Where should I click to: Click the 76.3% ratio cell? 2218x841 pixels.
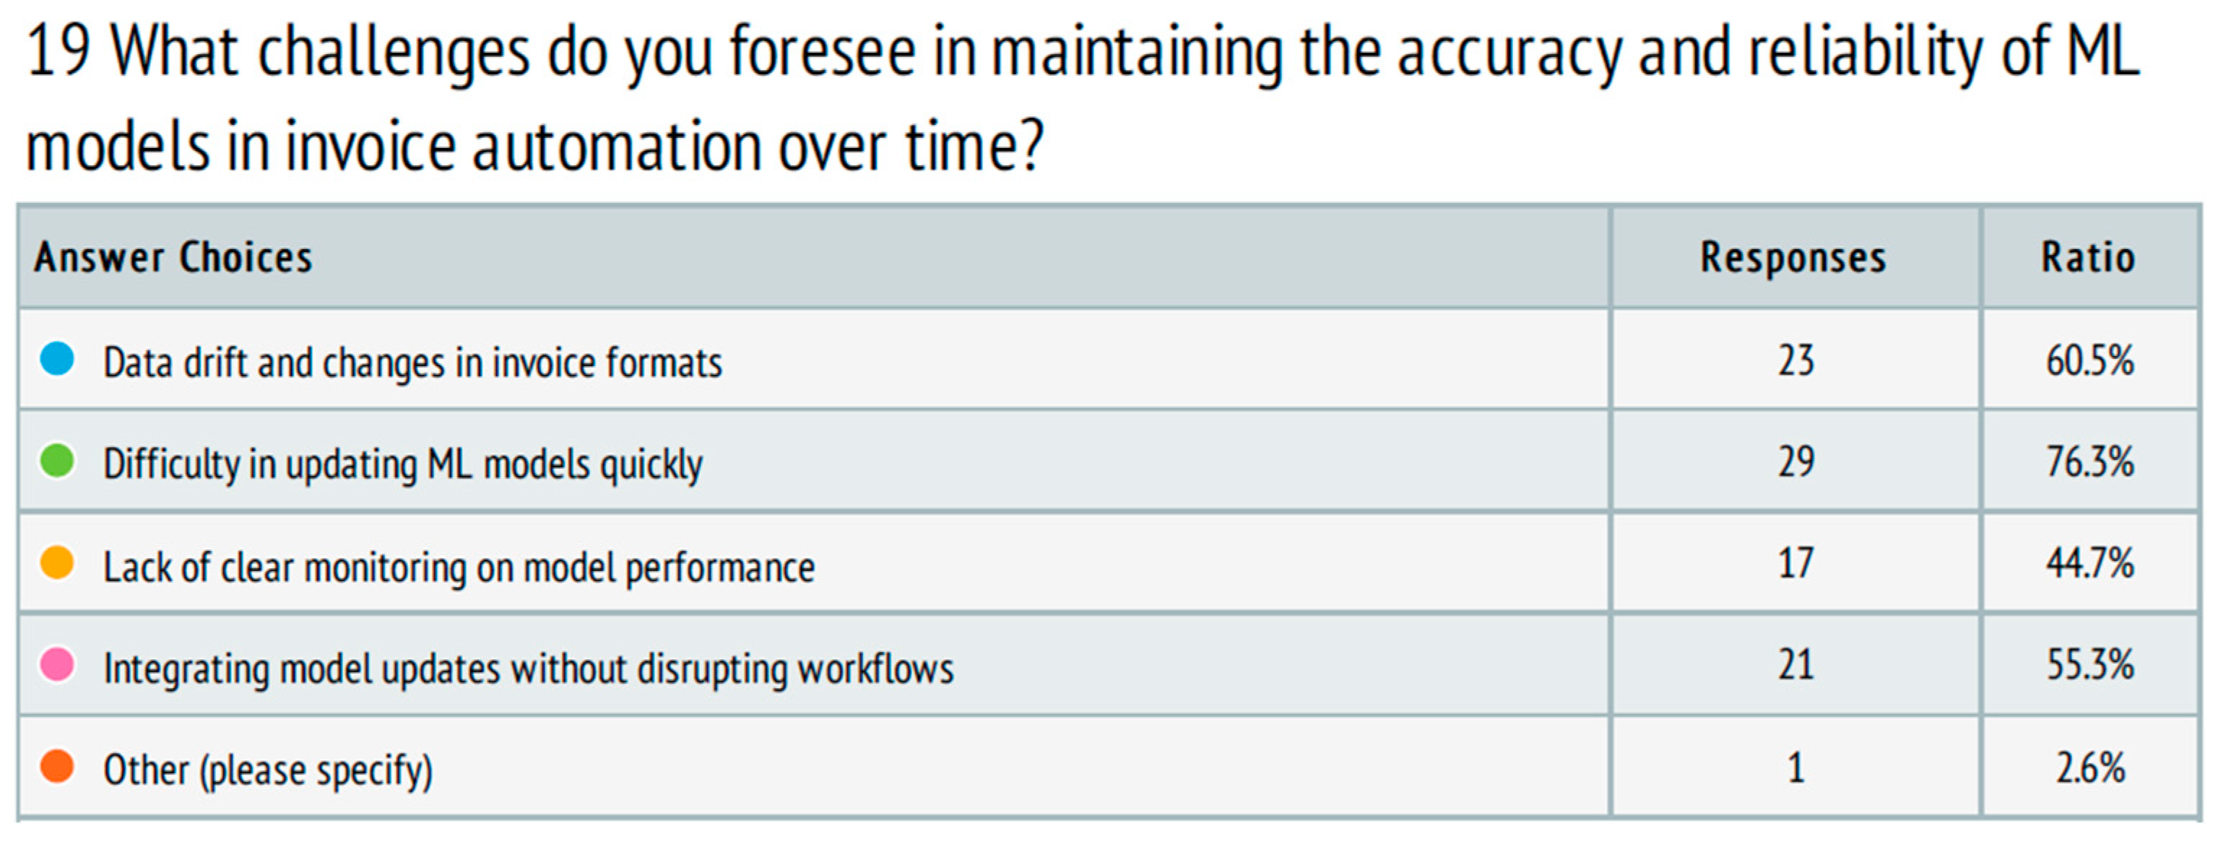2089,462
